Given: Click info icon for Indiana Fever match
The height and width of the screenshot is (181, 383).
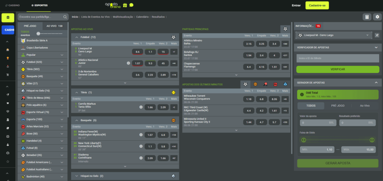Looking at the screenshot, I should point(141,134).
